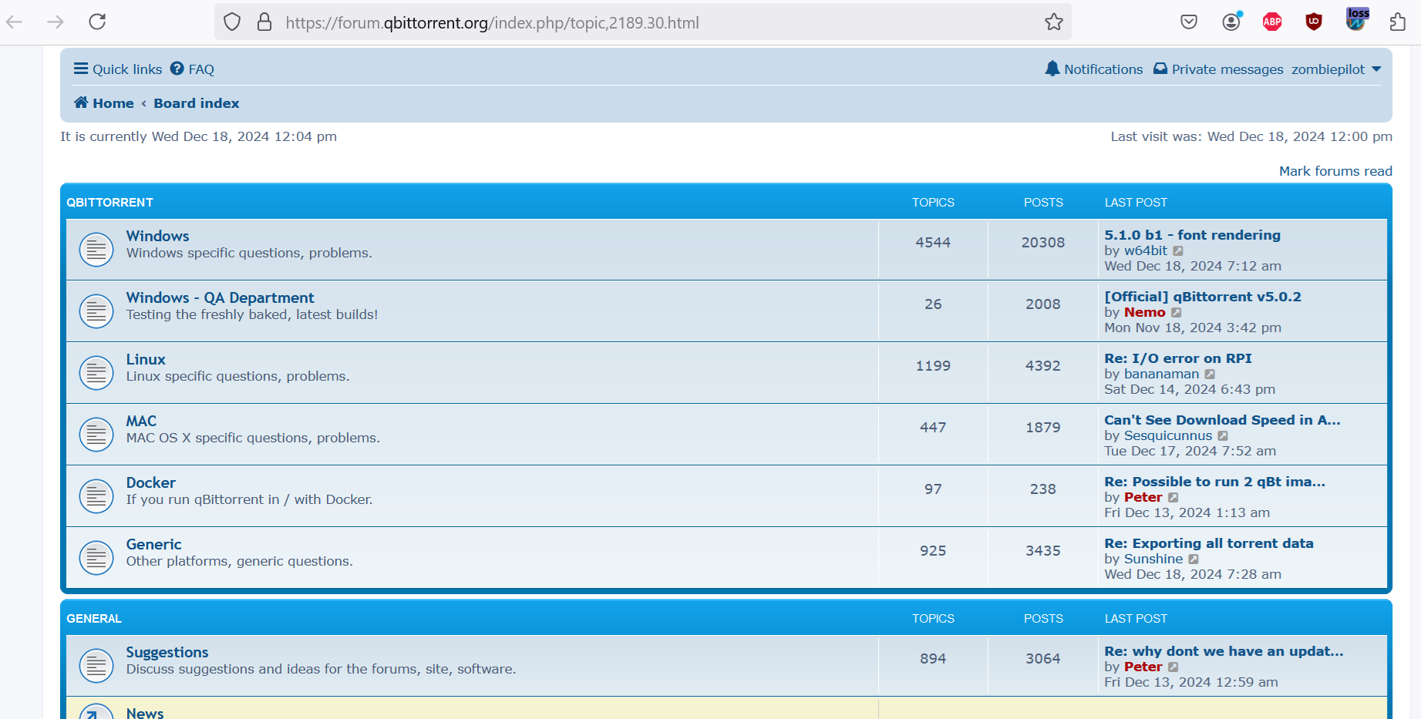Open the loss extension icon
This screenshot has height=719, width=1421.
1357,19
